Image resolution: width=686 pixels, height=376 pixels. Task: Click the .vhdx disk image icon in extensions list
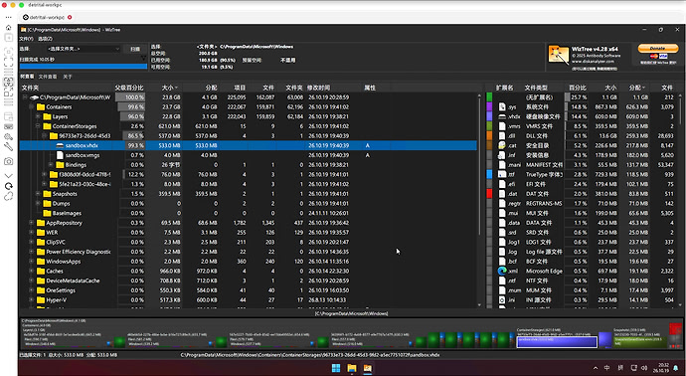[x=502, y=116]
